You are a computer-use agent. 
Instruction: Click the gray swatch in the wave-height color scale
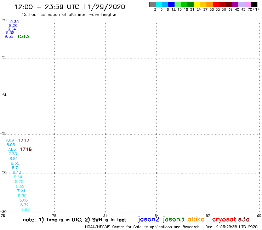pyautogui.click(x=153, y=4)
